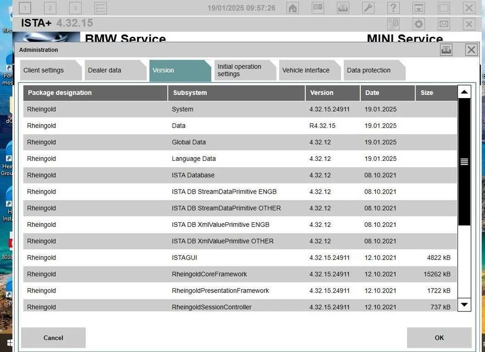Click version value R4.32.15

tap(322, 126)
